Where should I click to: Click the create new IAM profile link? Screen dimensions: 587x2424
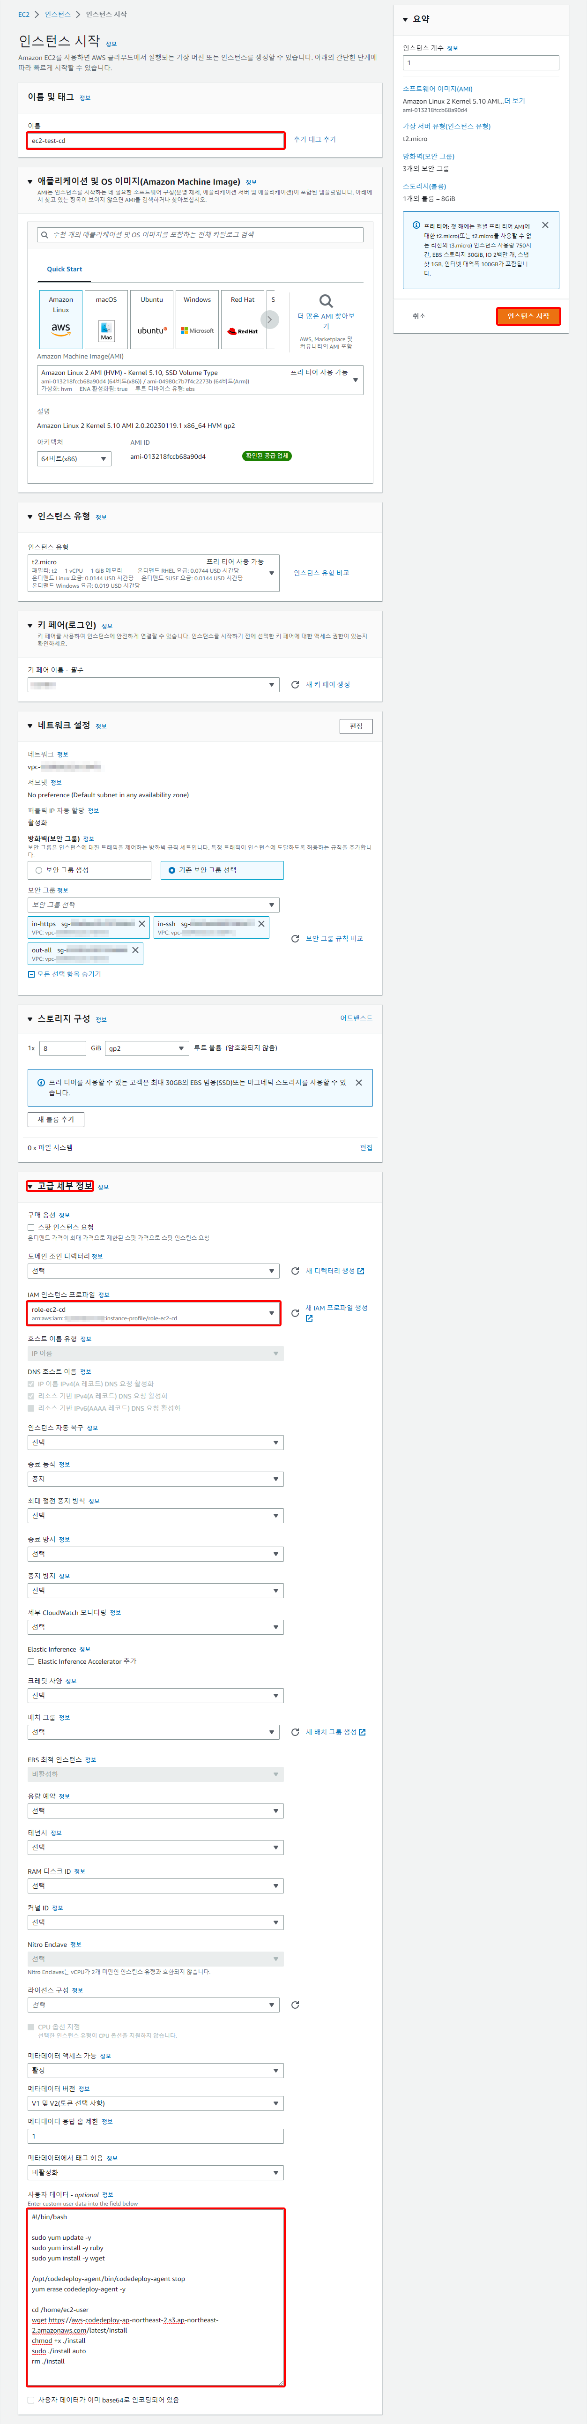(x=336, y=1308)
